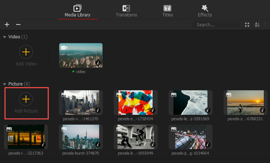
Task: Collapse the Picture section
Action: [x=4, y=84]
